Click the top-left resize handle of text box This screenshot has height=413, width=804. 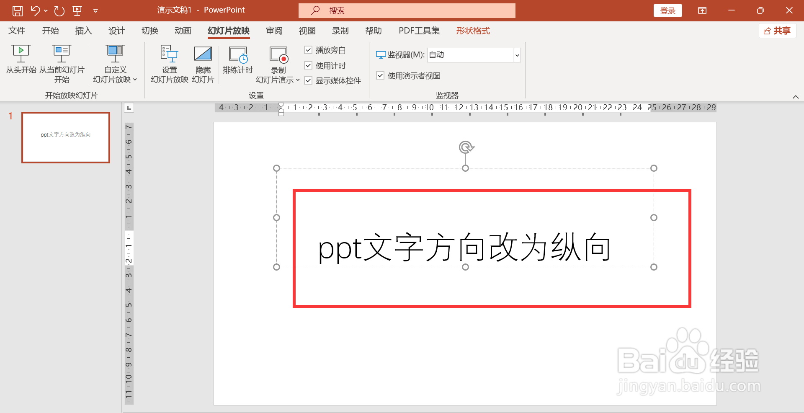(276, 168)
